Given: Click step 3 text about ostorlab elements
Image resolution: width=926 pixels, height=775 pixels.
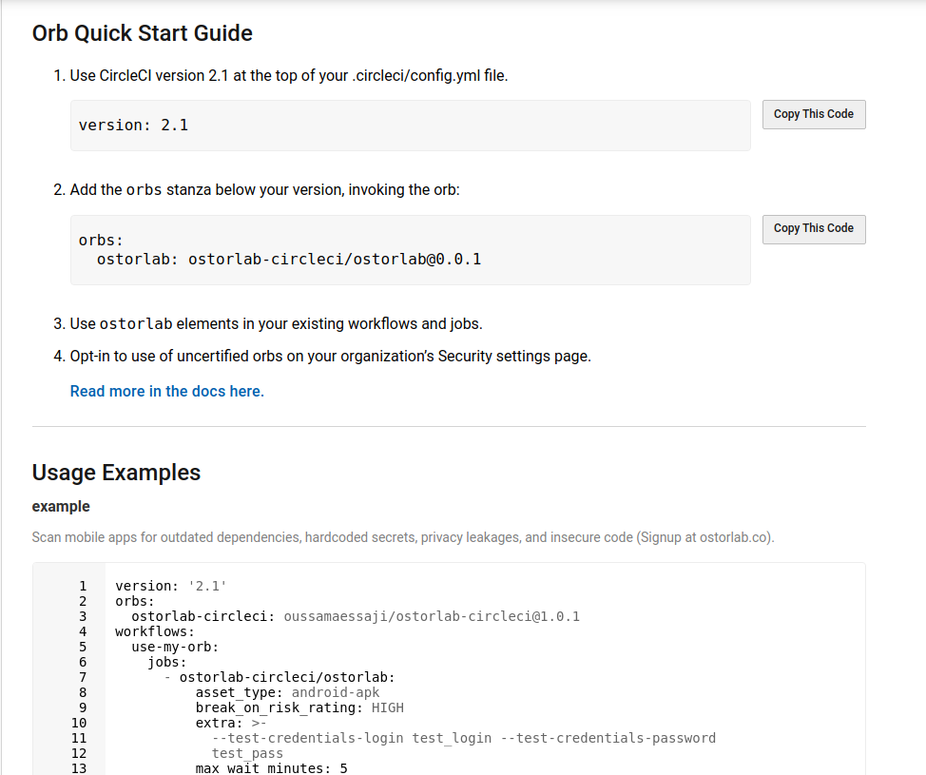Looking at the screenshot, I should 277,323.
